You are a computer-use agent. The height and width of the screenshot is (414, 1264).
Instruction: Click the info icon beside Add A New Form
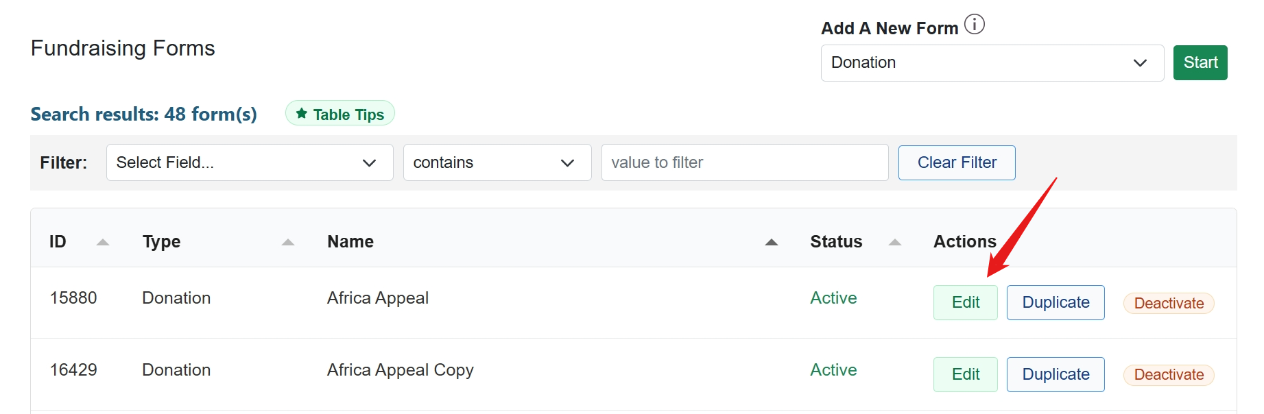[x=974, y=25]
